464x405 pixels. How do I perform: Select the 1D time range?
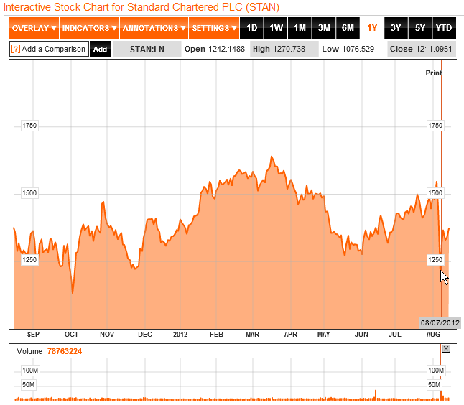pos(251,28)
